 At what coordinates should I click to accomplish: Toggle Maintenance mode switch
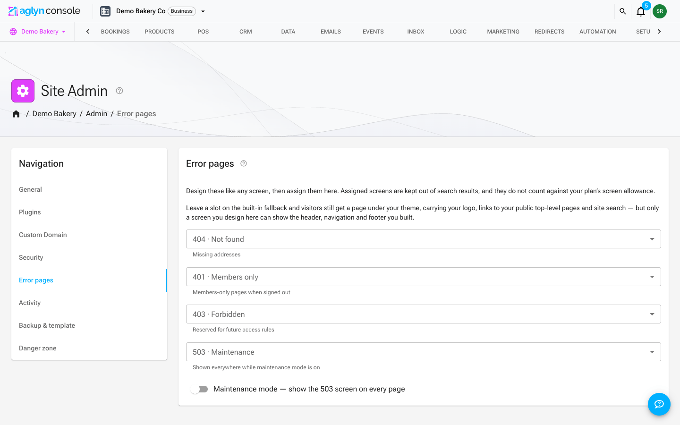coord(199,389)
